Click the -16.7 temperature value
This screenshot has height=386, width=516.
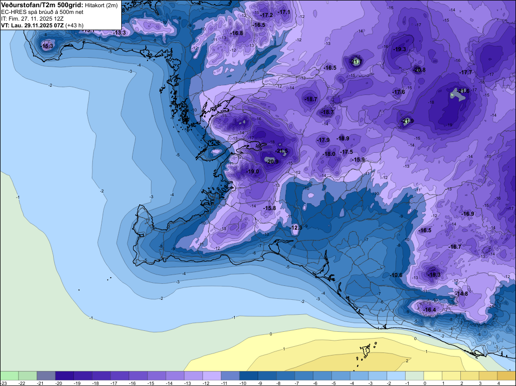click(455, 247)
